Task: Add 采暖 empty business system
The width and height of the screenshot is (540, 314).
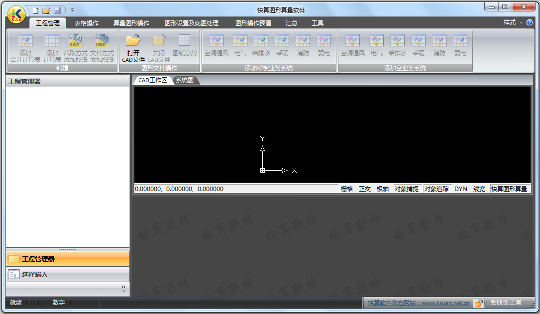Action: (x=418, y=45)
